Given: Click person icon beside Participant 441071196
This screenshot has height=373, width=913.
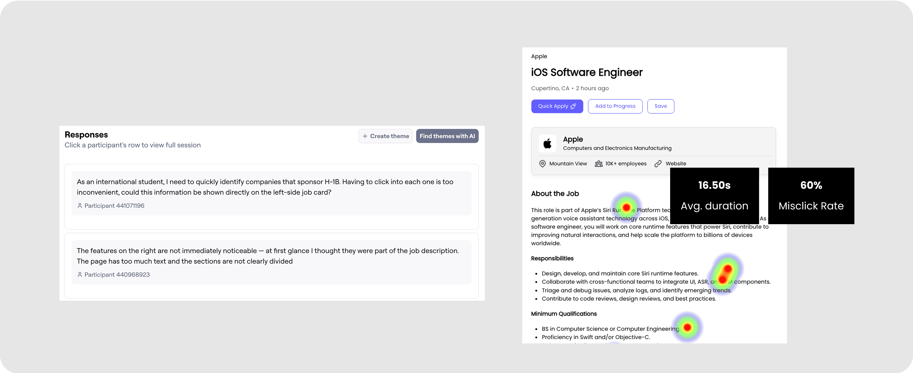Looking at the screenshot, I should (80, 206).
